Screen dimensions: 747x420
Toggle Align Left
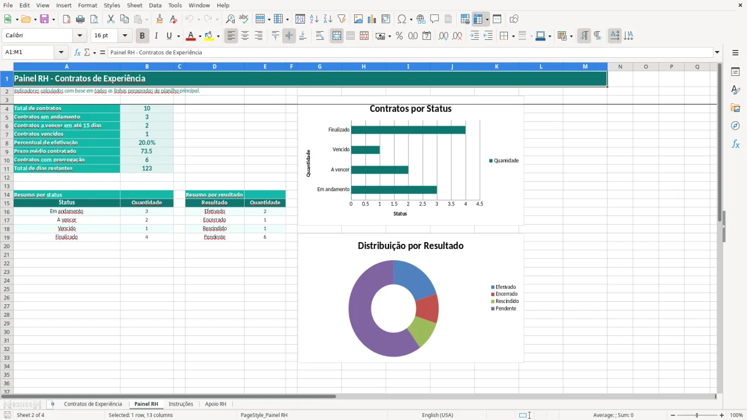[x=232, y=36]
